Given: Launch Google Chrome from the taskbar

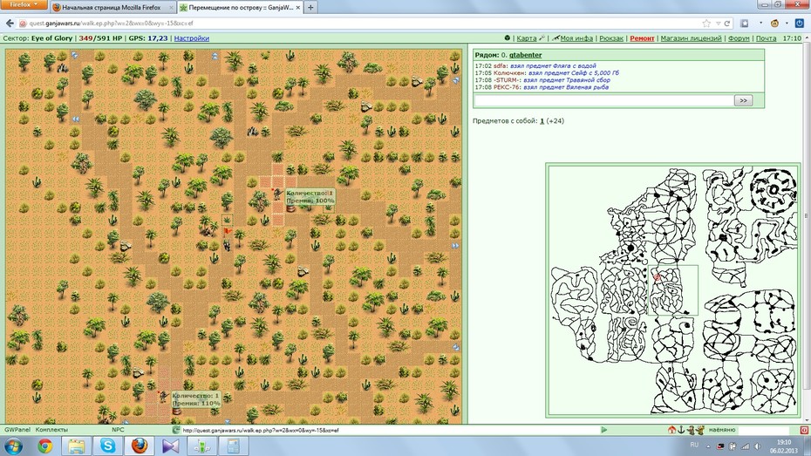Looking at the screenshot, I should [x=44, y=446].
